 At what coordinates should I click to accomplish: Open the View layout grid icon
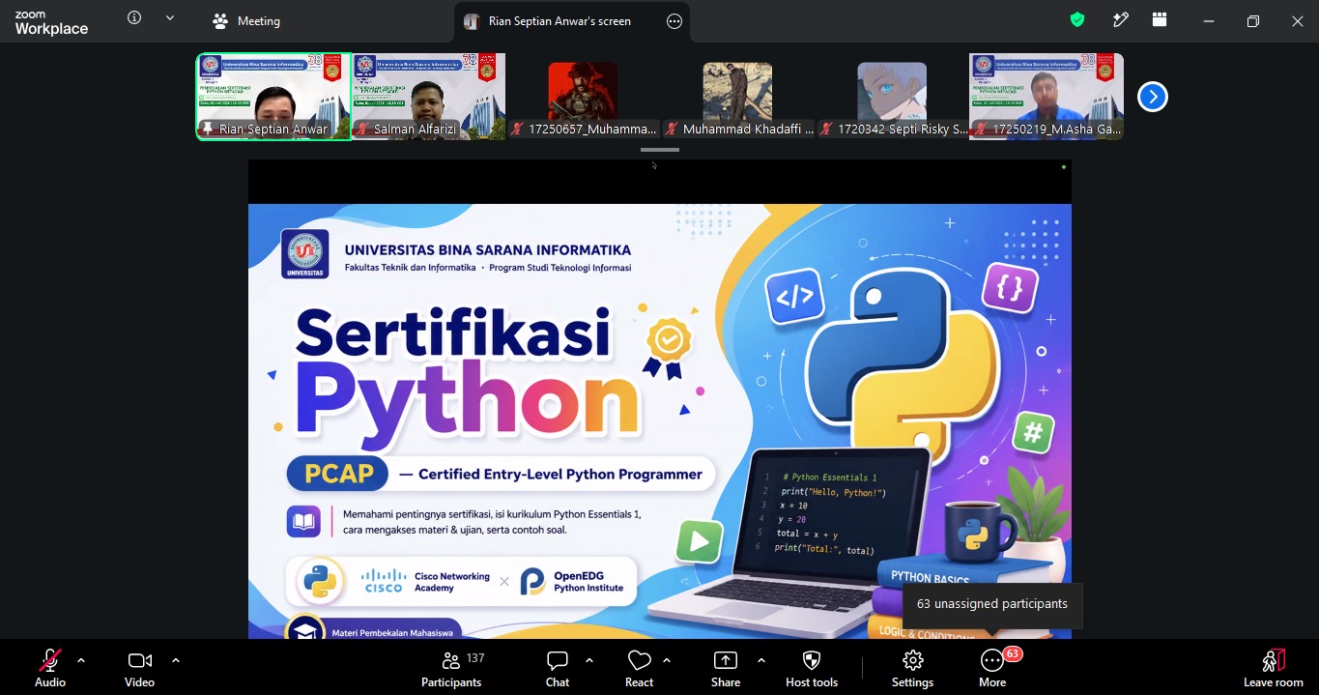click(x=1160, y=20)
